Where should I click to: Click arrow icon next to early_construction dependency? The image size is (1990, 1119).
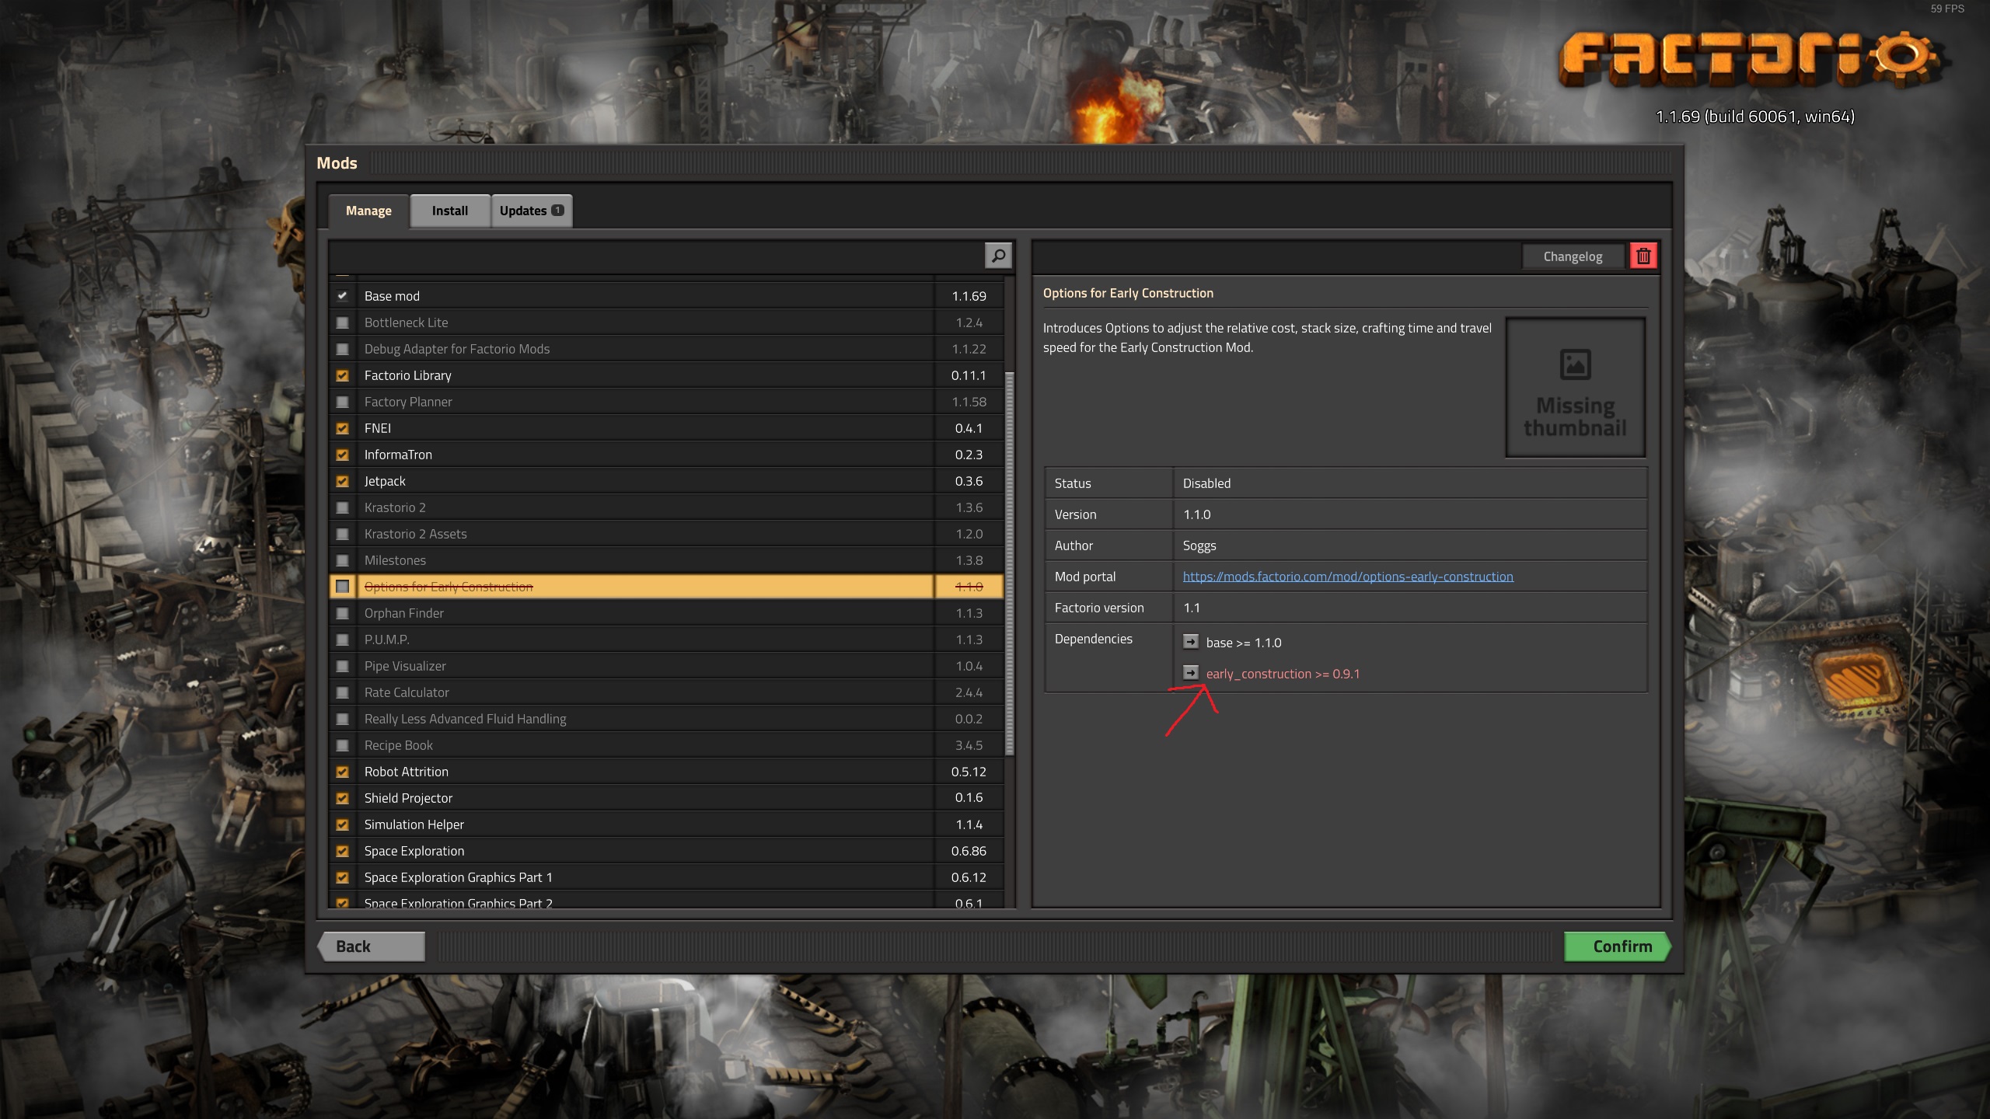point(1190,673)
